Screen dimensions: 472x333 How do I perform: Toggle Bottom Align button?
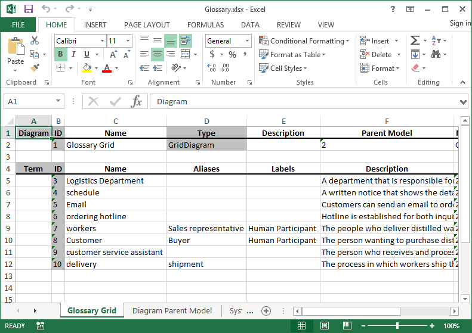pos(171,41)
